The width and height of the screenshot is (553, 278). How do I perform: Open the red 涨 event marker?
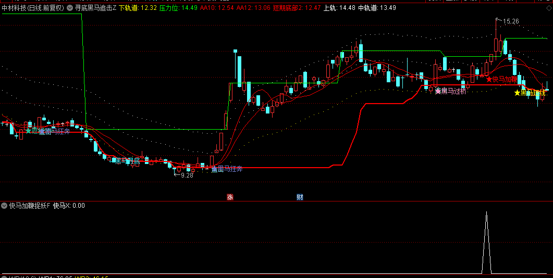(230, 197)
